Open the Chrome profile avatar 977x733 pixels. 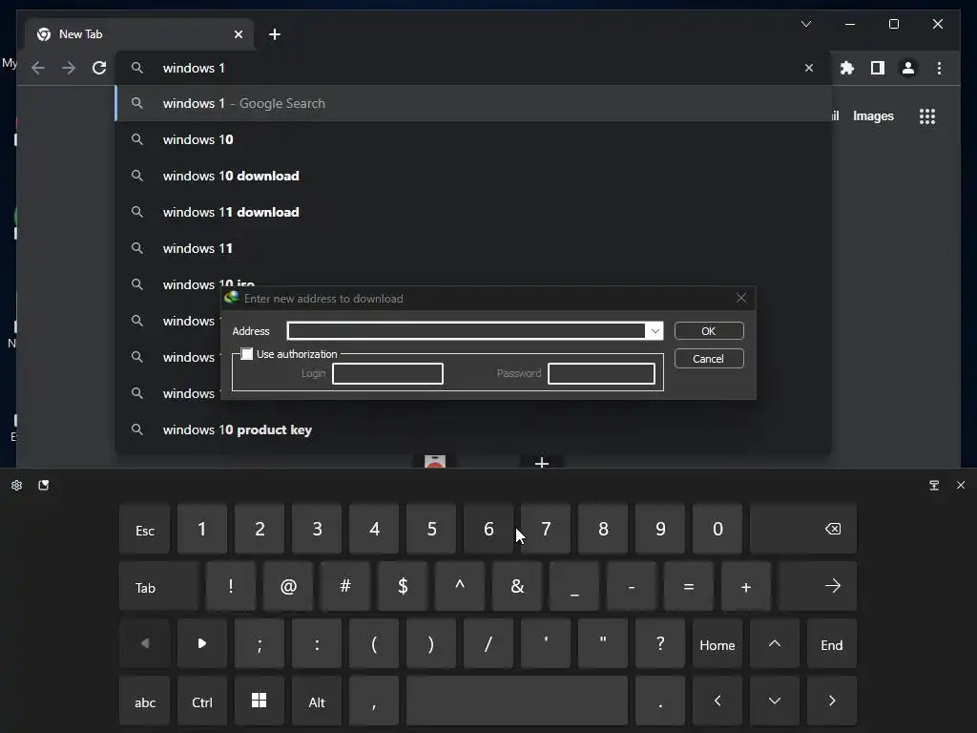[x=908, y=68]
